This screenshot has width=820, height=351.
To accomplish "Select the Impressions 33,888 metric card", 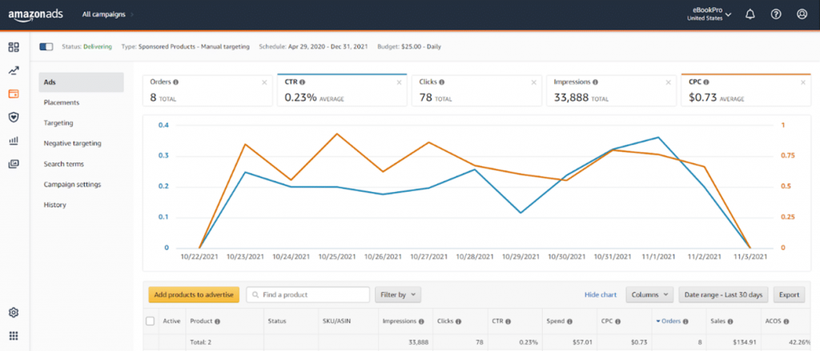I will pos(611,90).
